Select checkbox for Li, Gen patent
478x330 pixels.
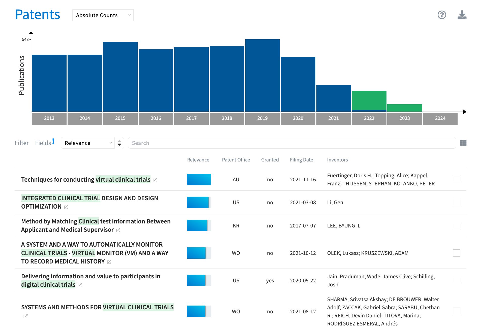[456, 203]
